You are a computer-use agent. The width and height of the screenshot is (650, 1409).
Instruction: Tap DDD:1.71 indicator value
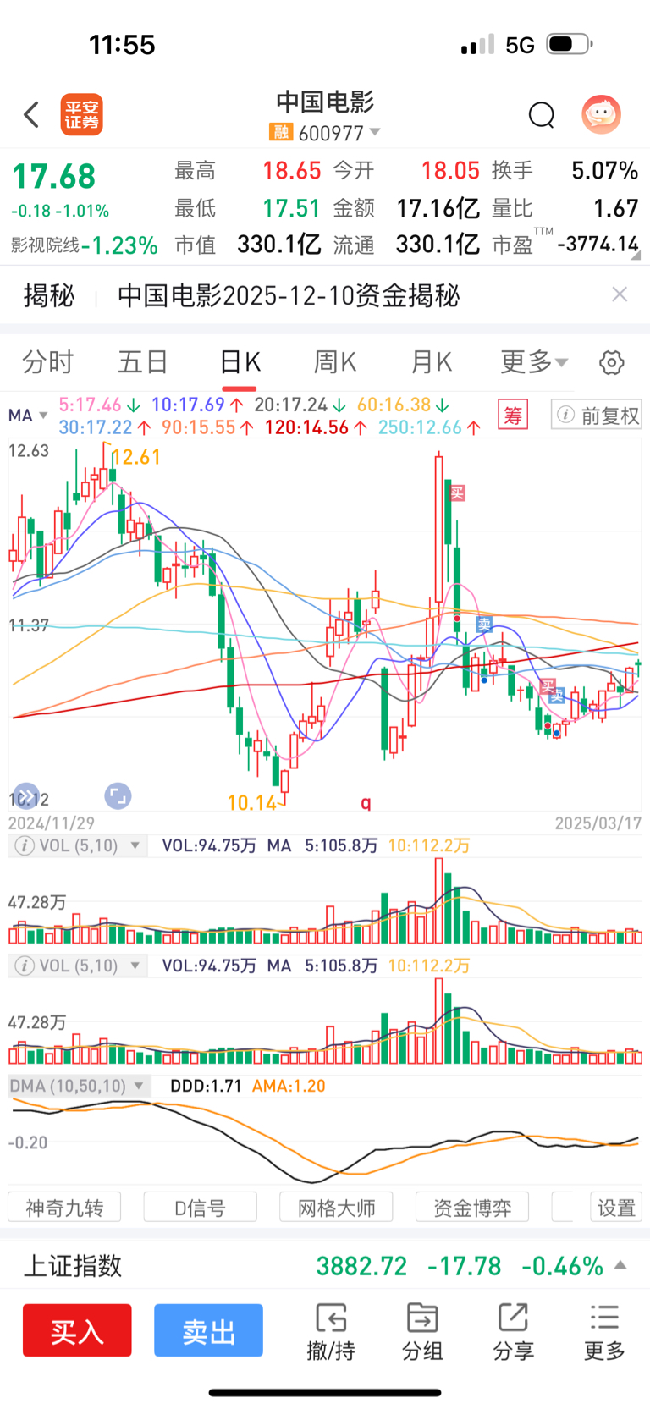pos(206,1086)
